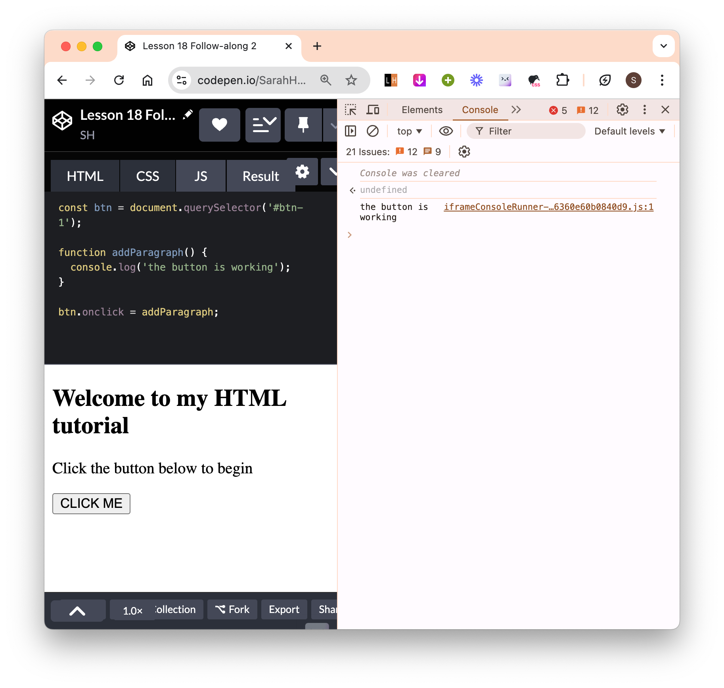
Task: View site information icon in address bar
Action: 182,80
